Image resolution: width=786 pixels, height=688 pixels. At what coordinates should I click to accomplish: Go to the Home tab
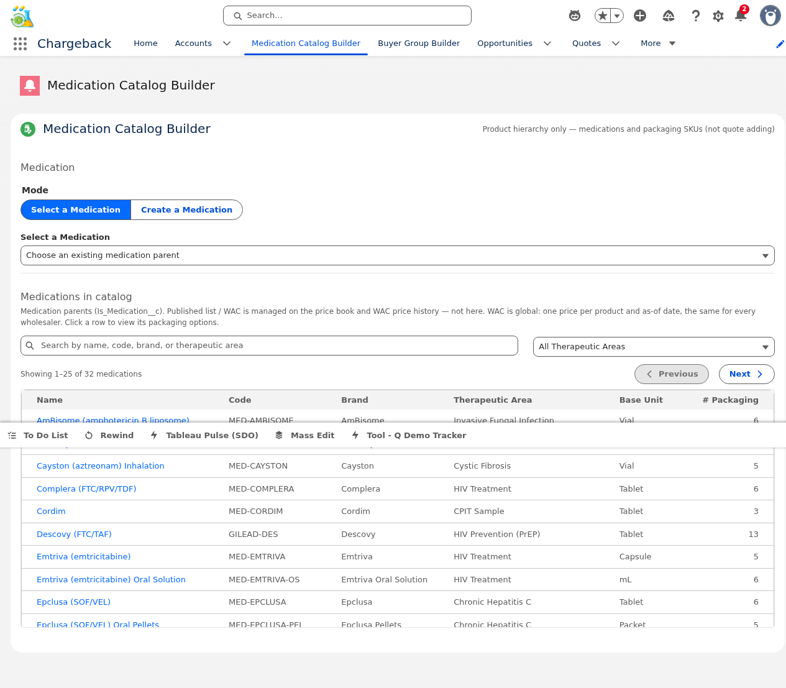click(x=145, y=44)
